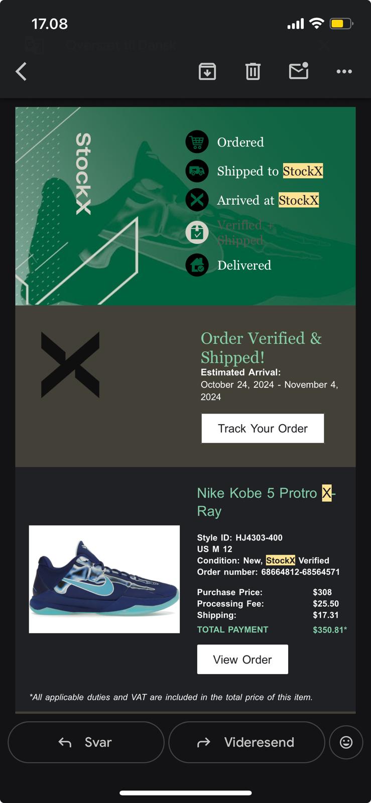Open the three-dot more options menu
The image size is (371, 803).
pyautogui.click(x=344, y=72)
